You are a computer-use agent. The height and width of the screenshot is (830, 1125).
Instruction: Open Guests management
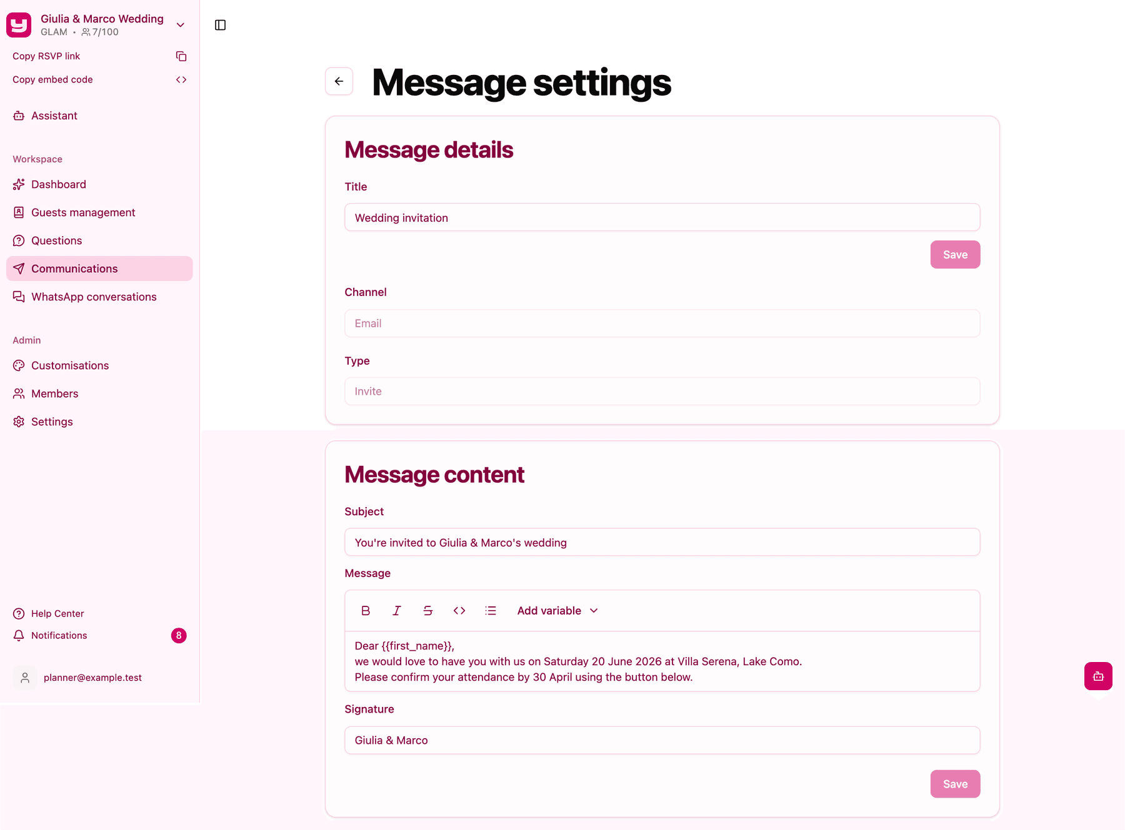tap(99, 212)
